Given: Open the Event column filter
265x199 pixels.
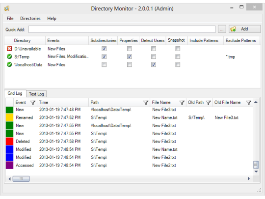Looking at the screenshot, I should tap(33, 102).
